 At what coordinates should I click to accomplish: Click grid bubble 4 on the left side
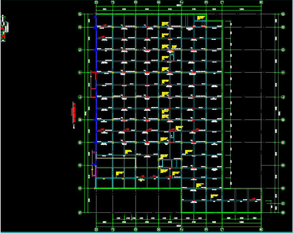(80, 72)
